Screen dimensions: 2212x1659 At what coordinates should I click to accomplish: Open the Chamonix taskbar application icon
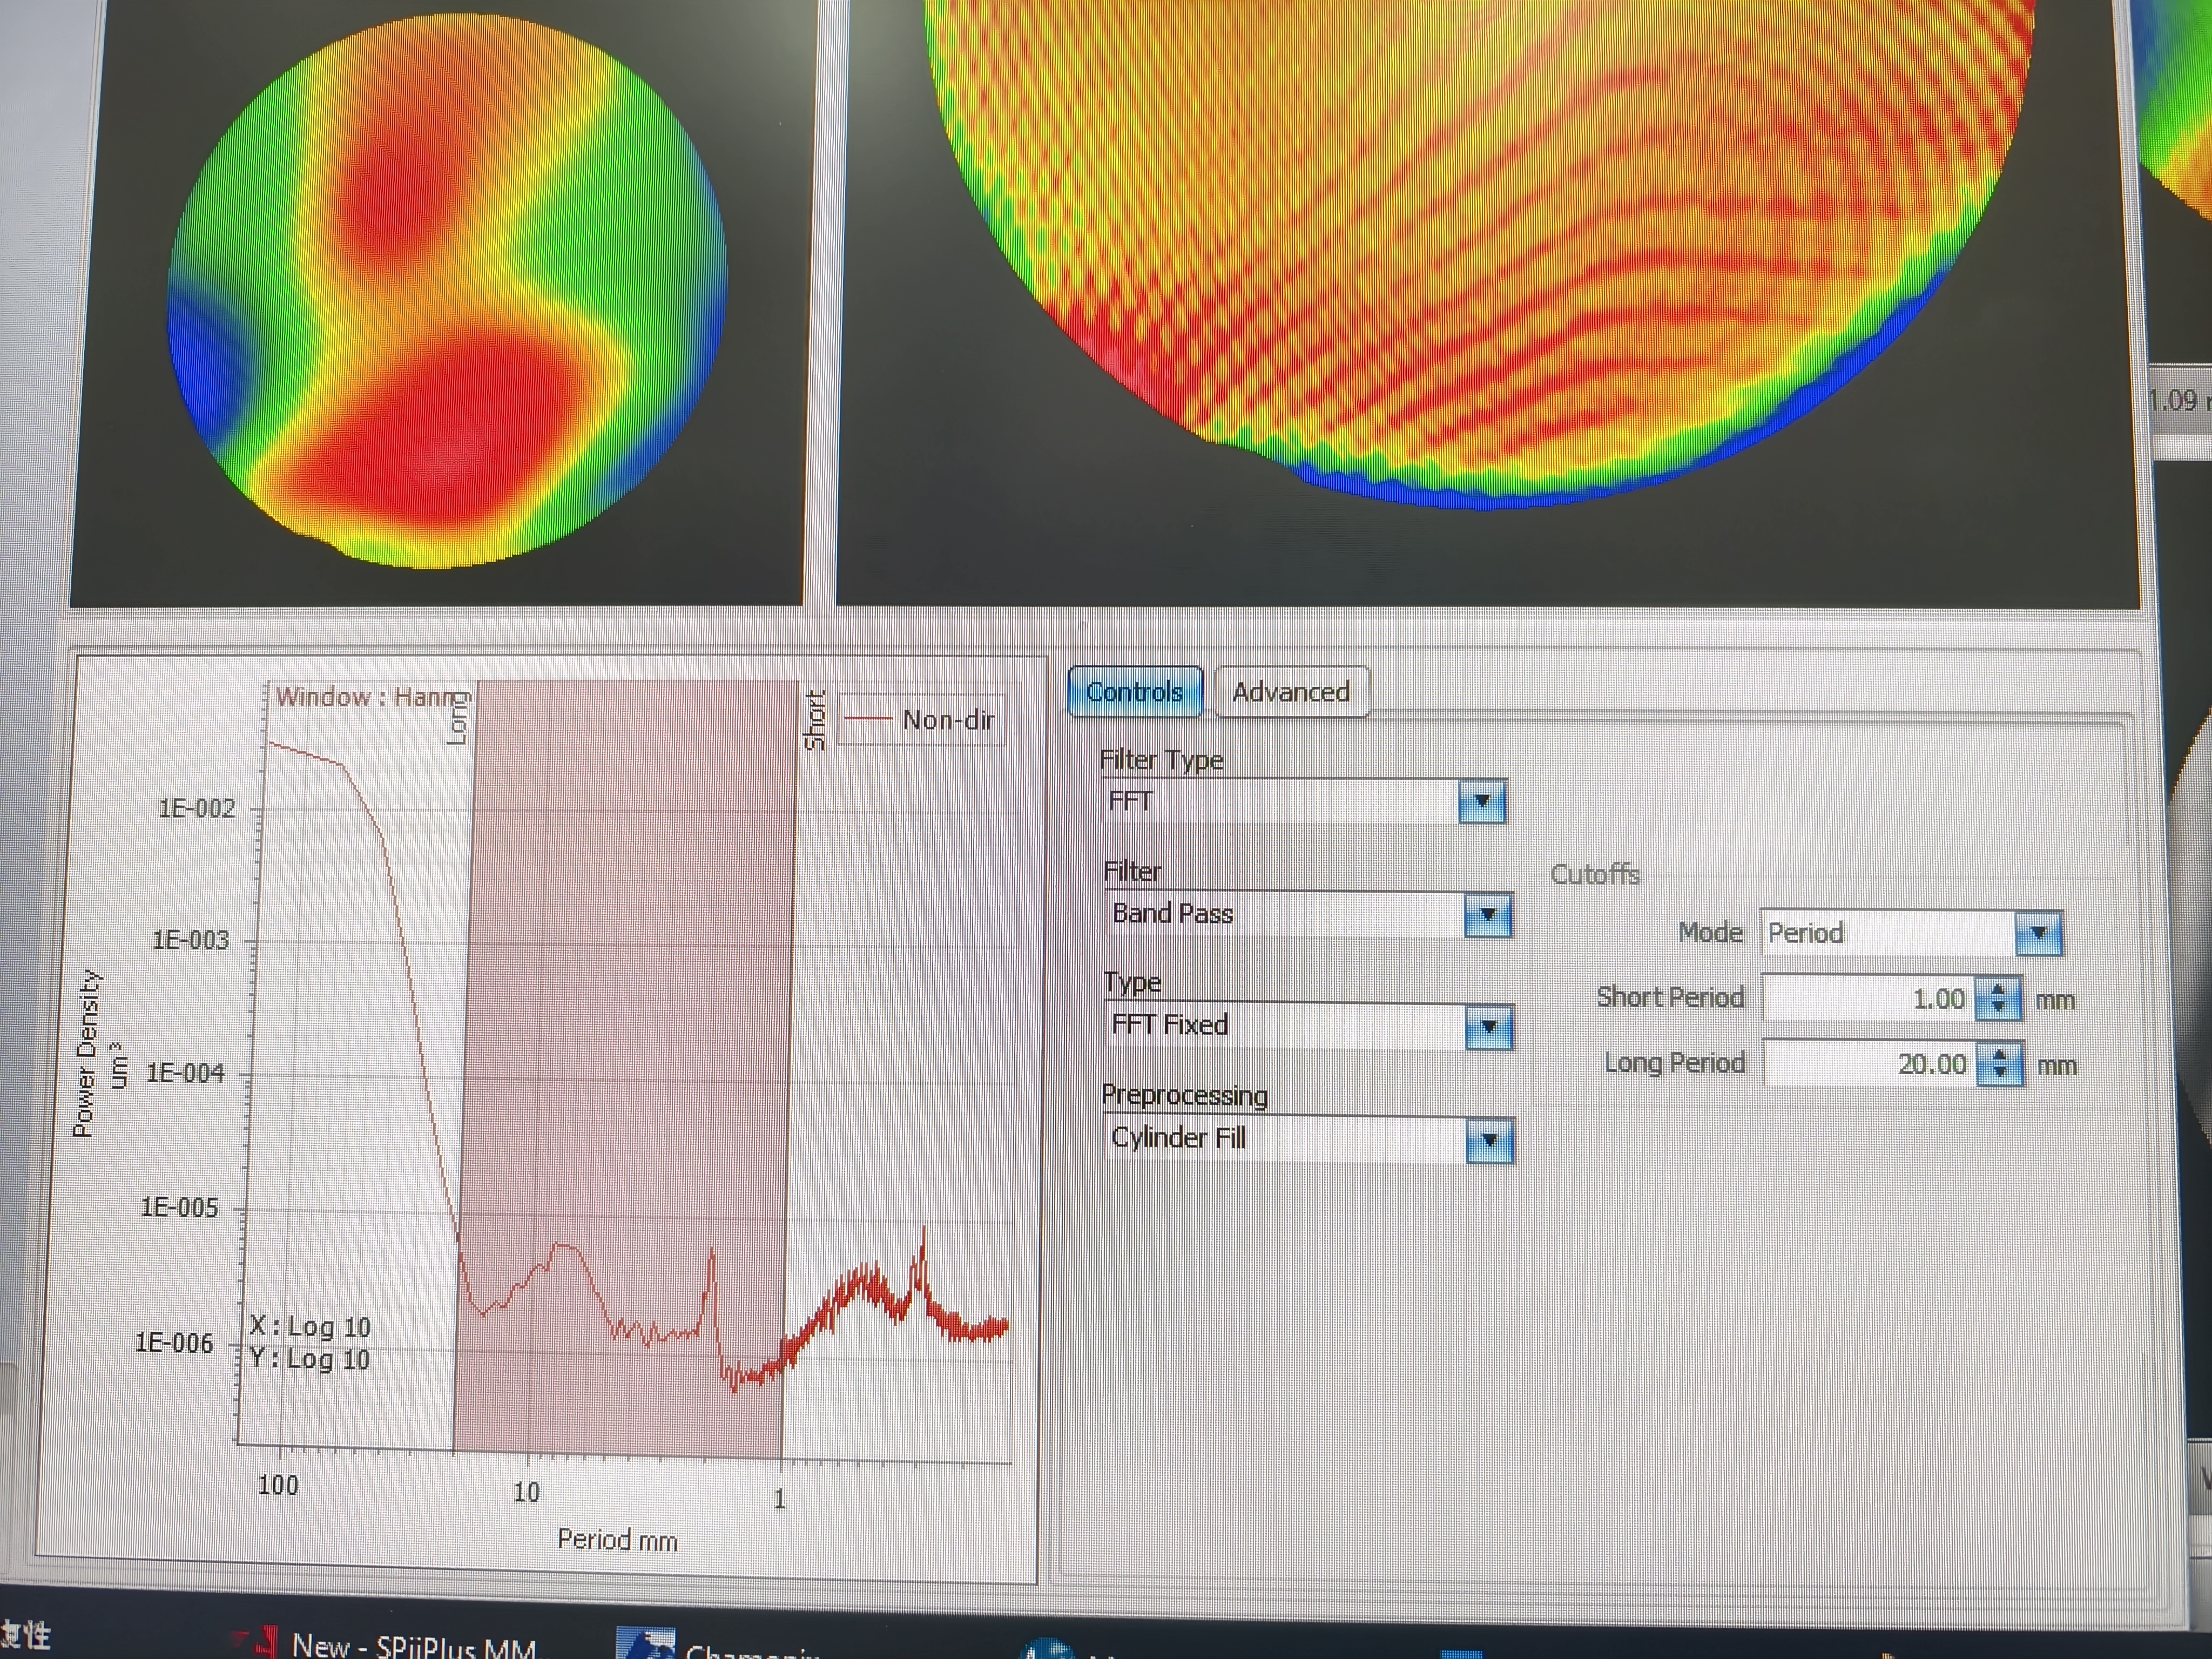click(645, 1644)
